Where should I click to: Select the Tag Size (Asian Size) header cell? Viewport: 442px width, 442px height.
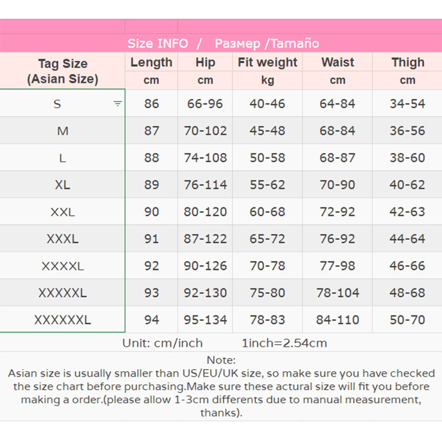click(x=62, y=71)
